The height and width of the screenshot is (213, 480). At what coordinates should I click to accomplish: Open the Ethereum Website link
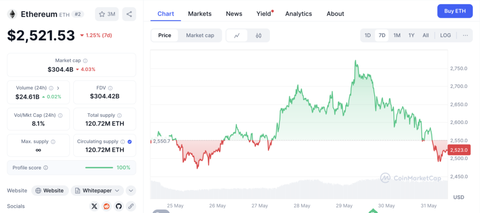(50, 191)
